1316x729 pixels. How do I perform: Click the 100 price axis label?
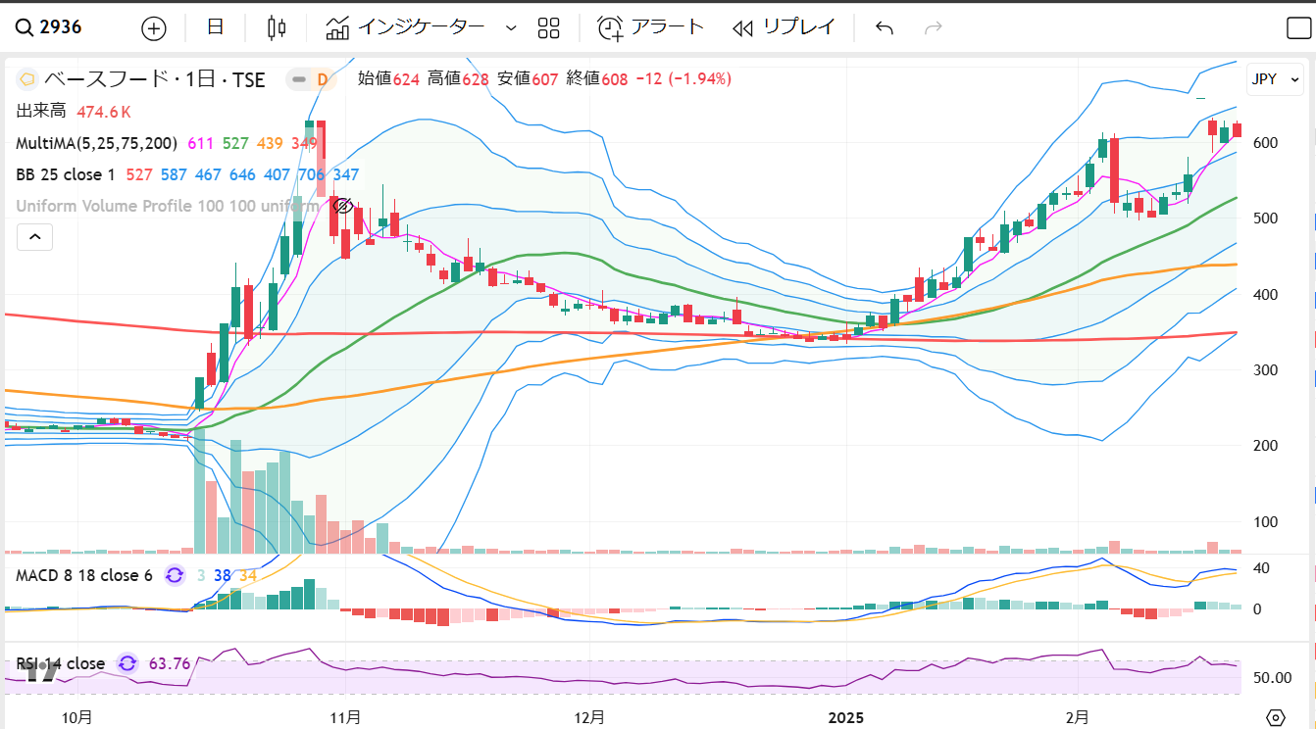tap(1264, 522)
